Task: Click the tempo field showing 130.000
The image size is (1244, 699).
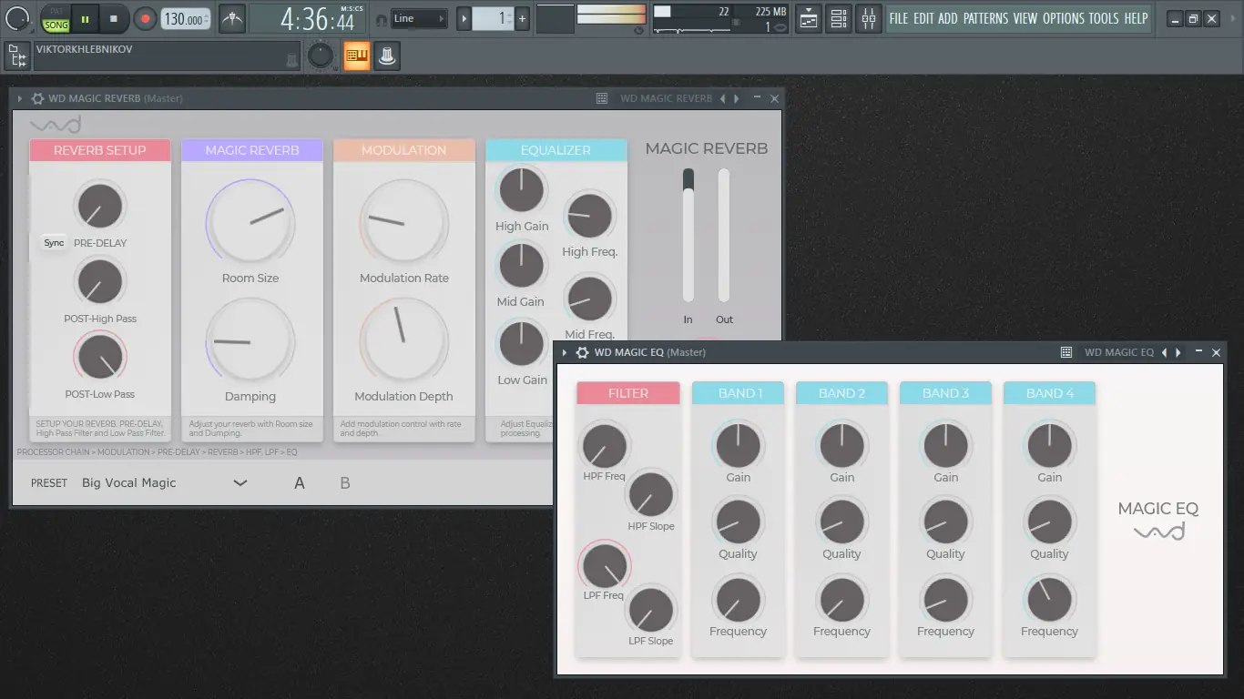Action: (185, 18)
